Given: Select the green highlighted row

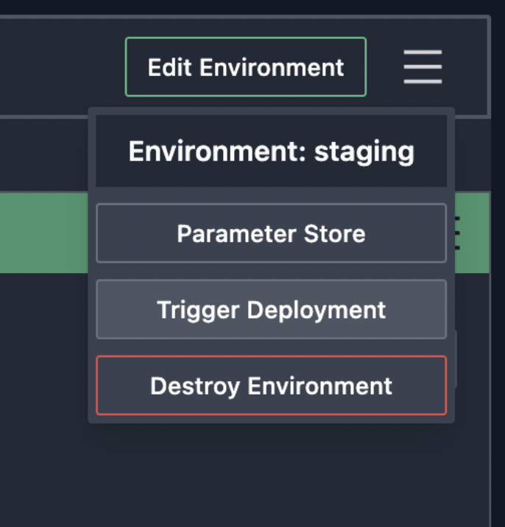Looking at the screenshot, I should 44,233.
